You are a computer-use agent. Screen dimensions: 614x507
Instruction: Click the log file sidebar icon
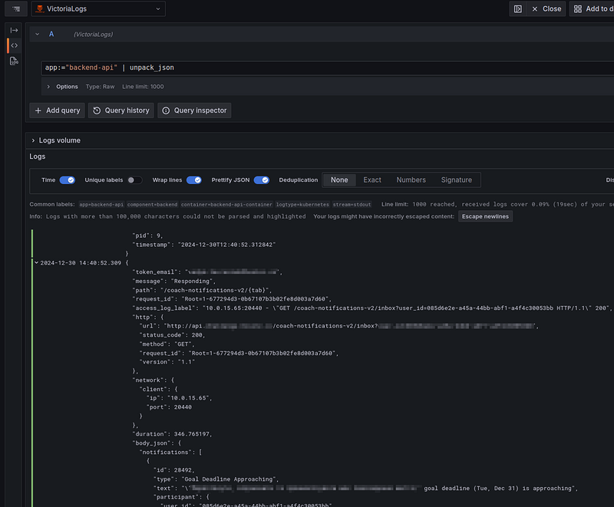[x=14, y=61]
